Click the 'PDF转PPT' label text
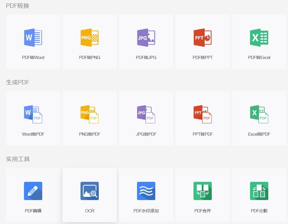Screen dimensions: 288x224 tap(203, 57)
